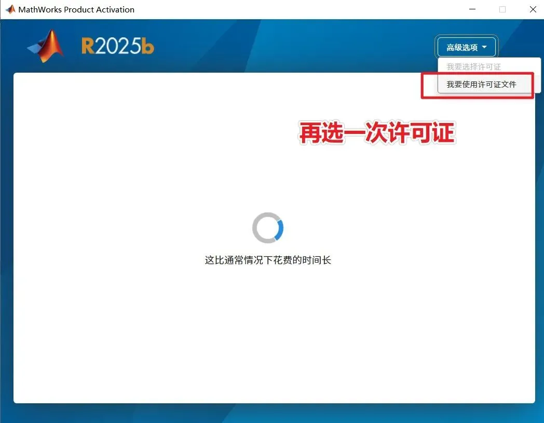Screen dimensions: 544x423
Task: Click the 这比通常情况下花费的时间长 message
Action: tap(268, 260)
